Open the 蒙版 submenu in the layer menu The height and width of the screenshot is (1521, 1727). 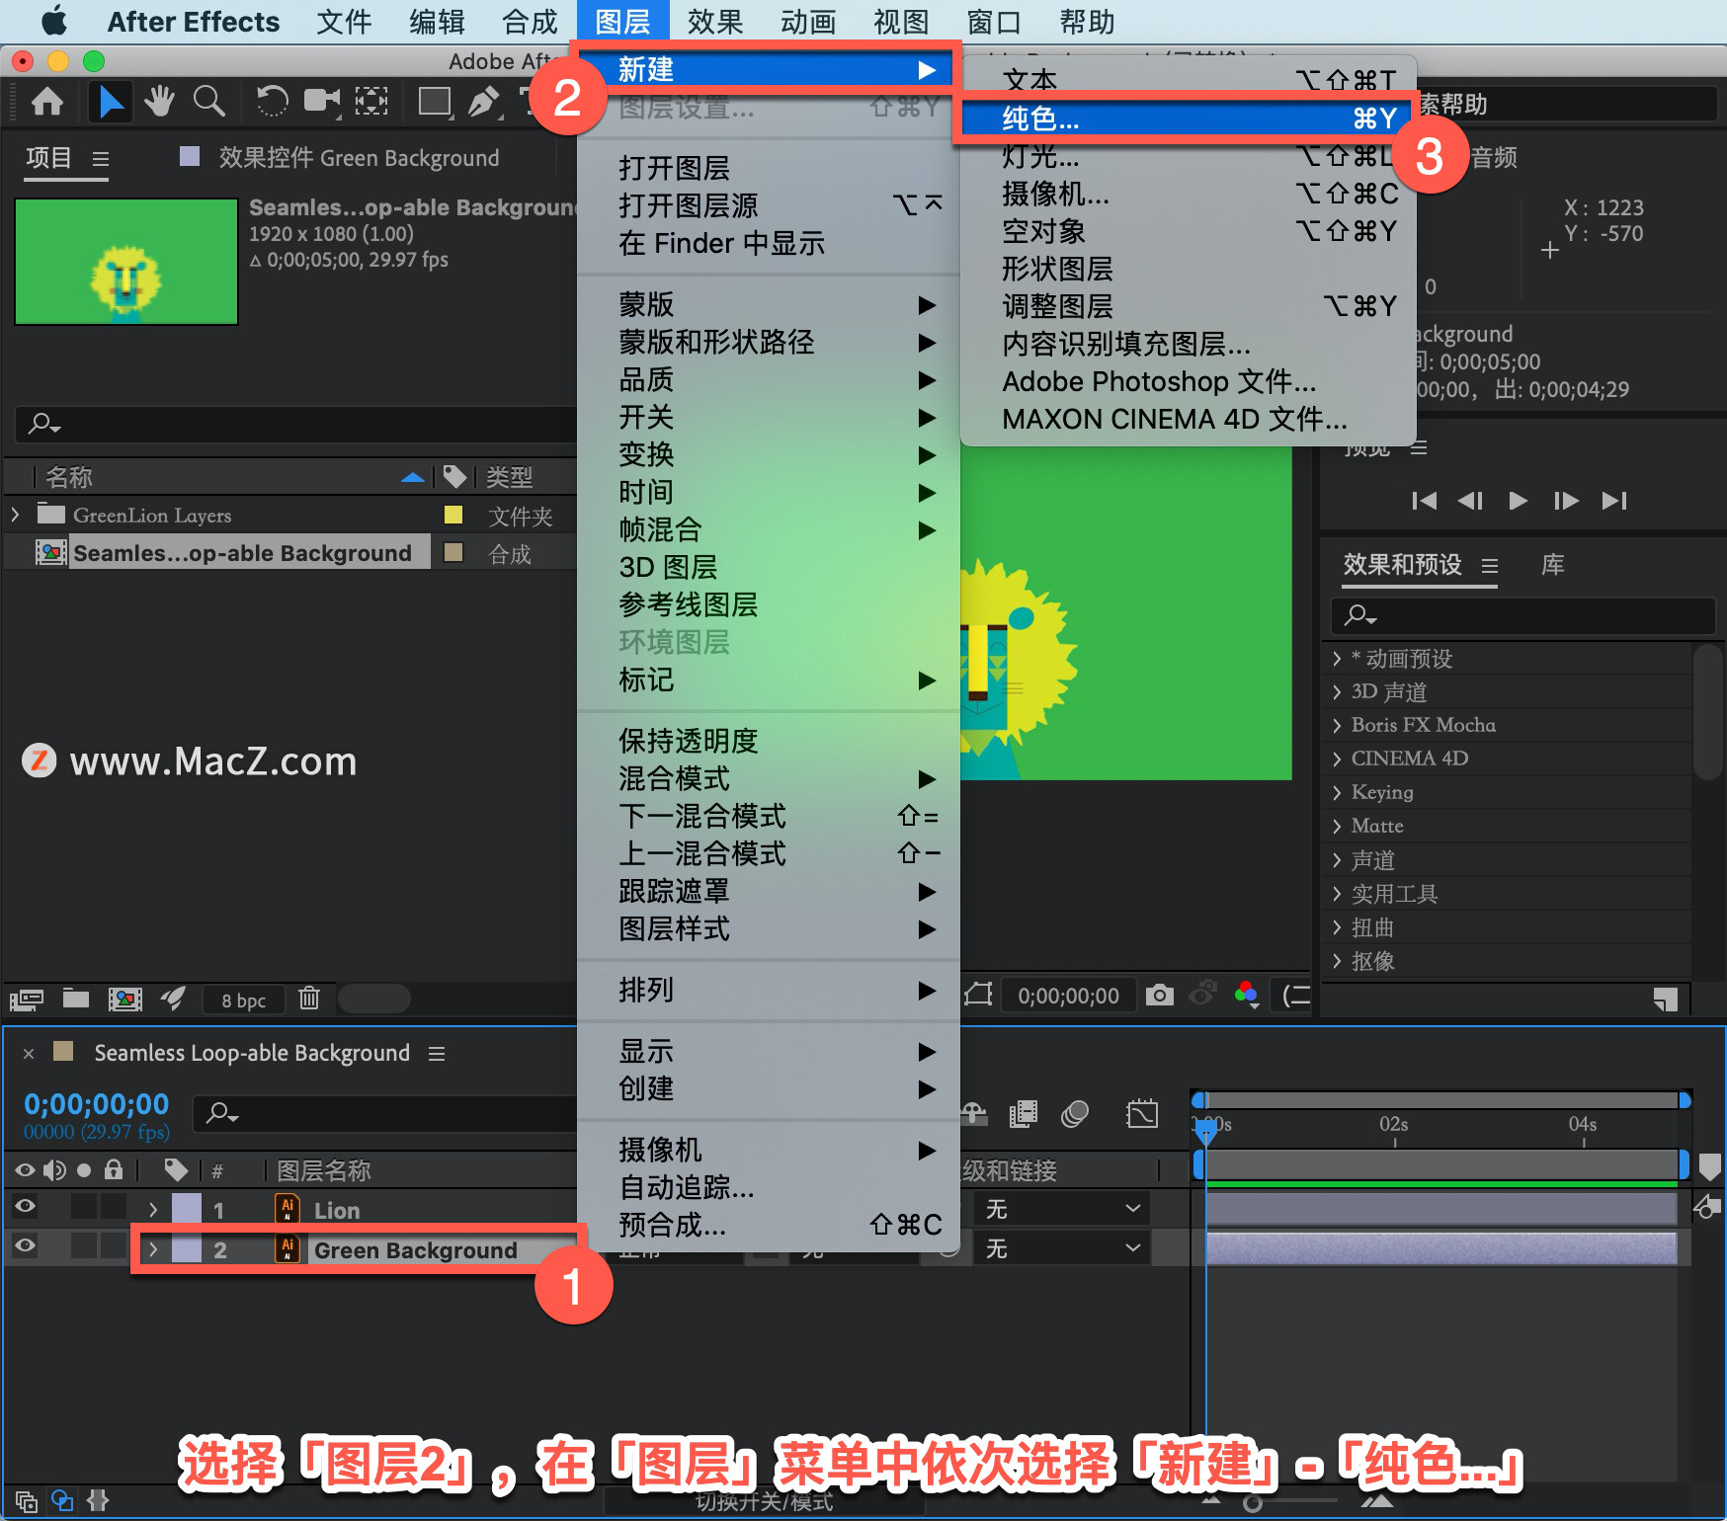click(x=769, y=304)
